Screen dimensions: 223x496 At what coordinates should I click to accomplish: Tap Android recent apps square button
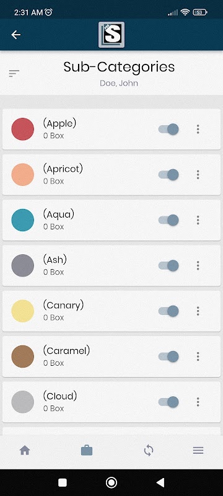(x=63, y=482)
